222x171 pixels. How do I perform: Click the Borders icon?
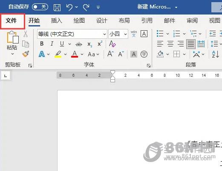click(177, 54)
